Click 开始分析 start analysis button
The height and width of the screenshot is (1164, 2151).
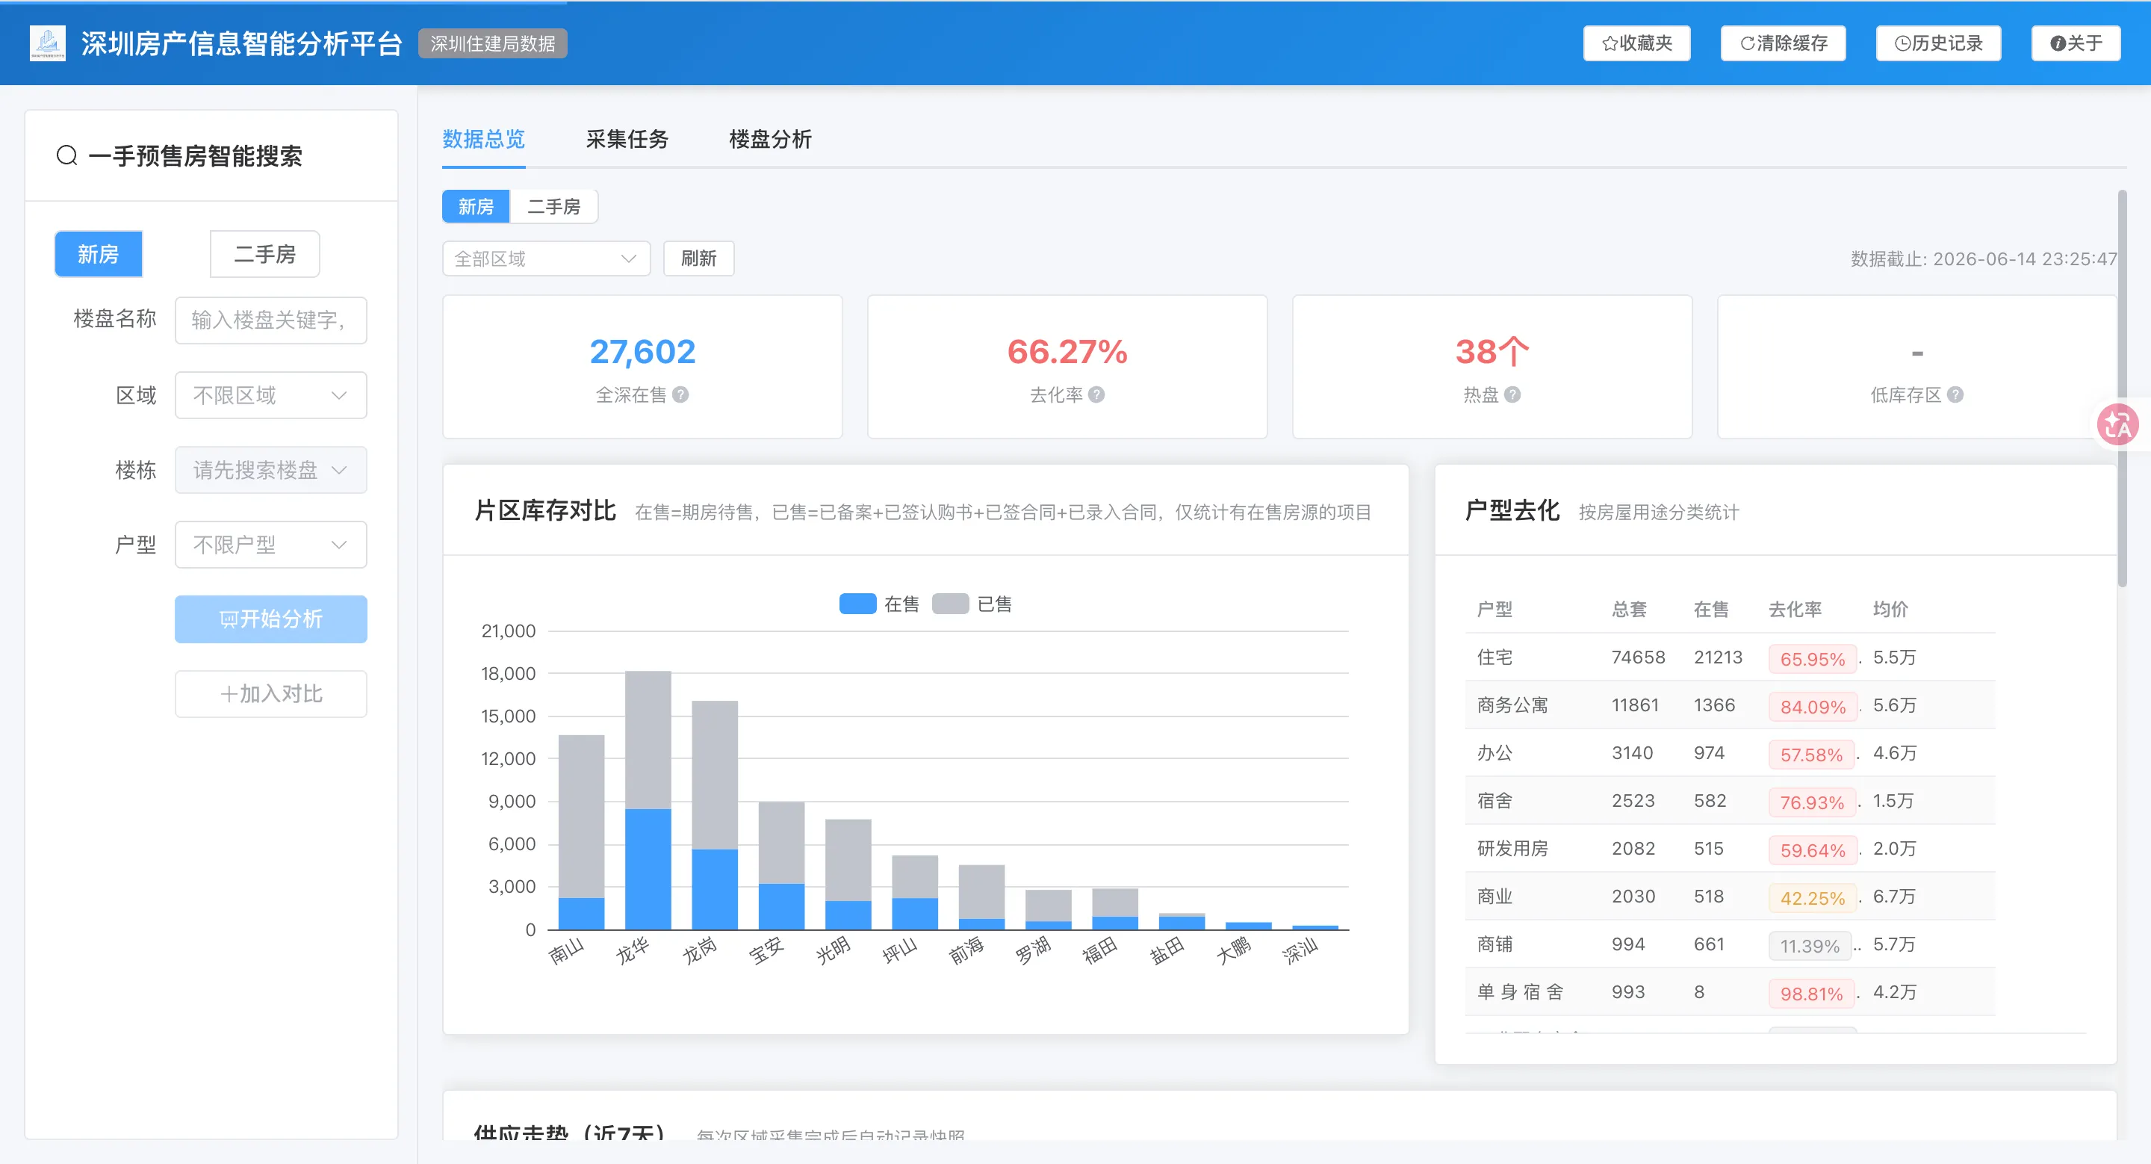pyautogui.click(x=270, y=619)
